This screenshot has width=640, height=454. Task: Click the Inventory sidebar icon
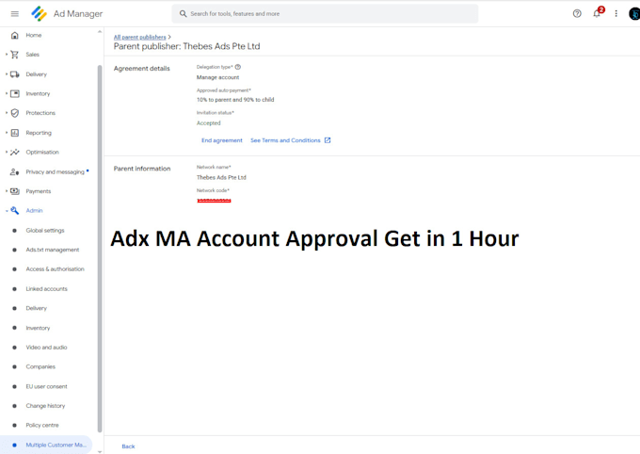[15, 93]
